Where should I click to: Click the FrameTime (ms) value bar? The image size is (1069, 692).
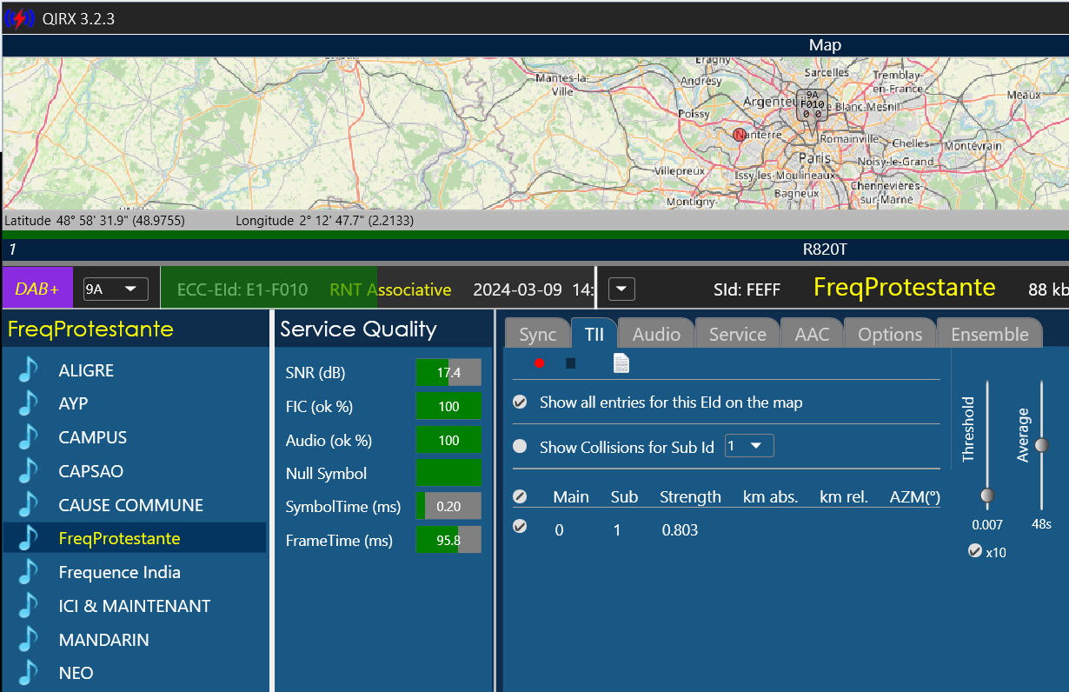coord(448,541)
